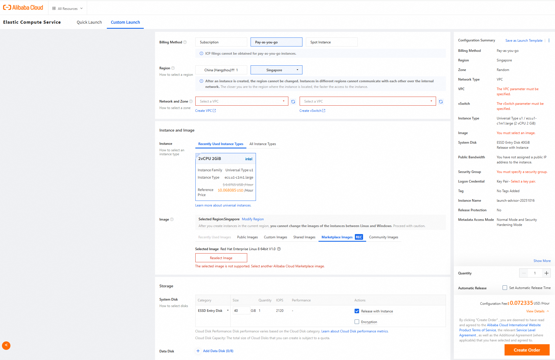Check Set Automatic Release Time

point(505,288)
